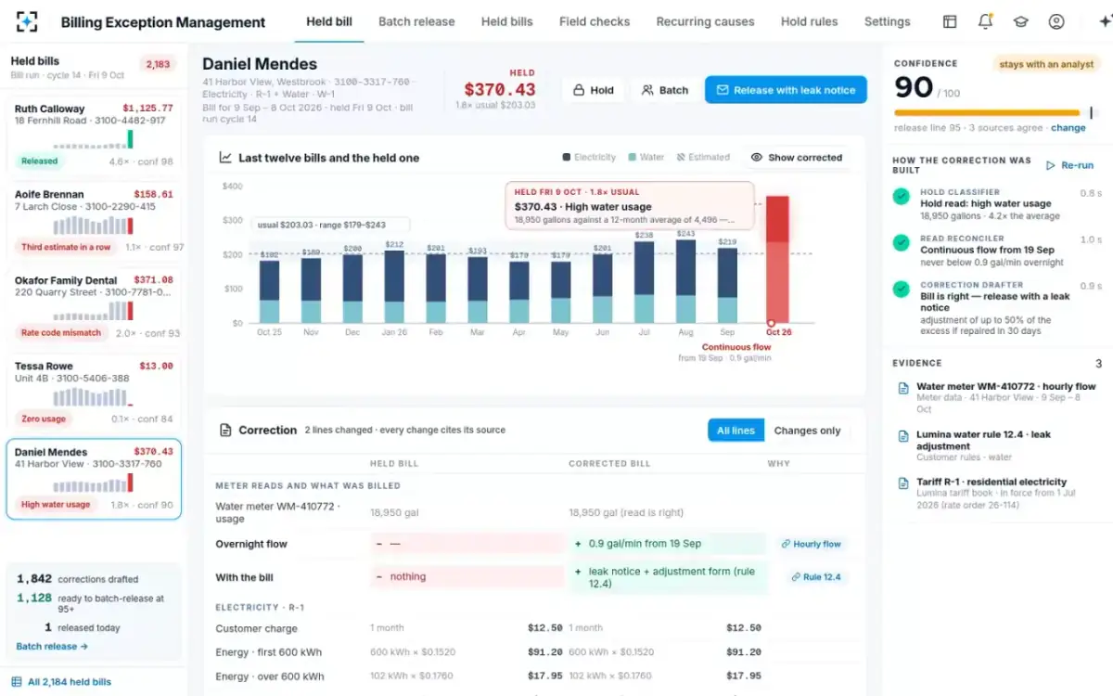The width and height of the screenshot is (1113, 696).
Task: Click the stays with an analyst badge
Action: click(1046, 64)
